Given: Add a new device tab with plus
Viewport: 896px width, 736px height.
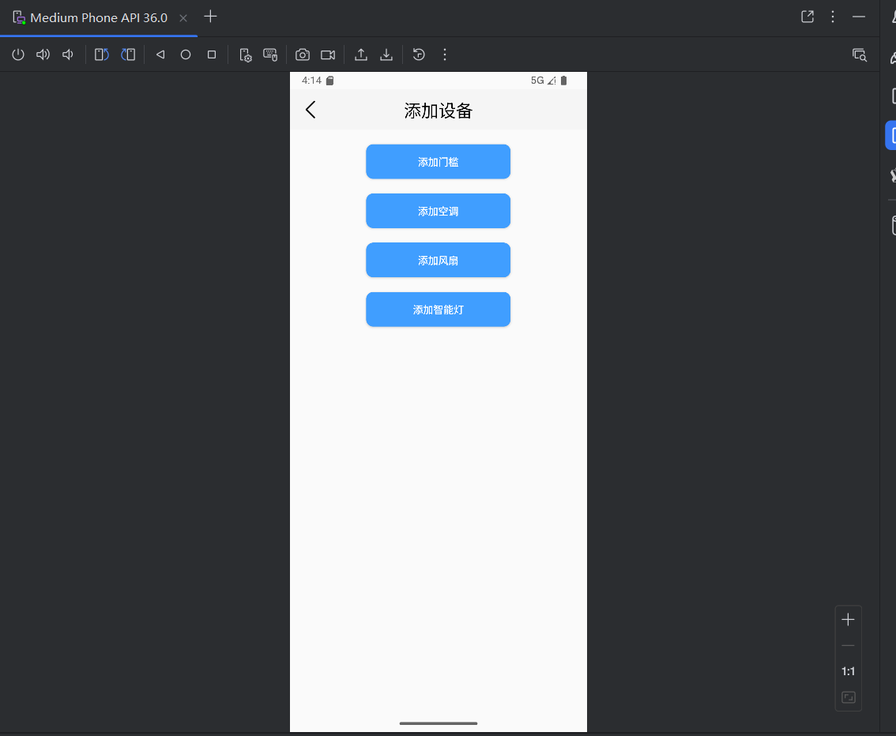Looking at the screenshot, I should point(210,17).
